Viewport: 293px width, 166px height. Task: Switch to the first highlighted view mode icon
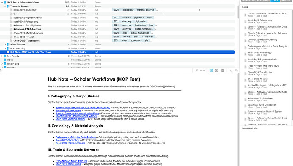click(211, 70)
